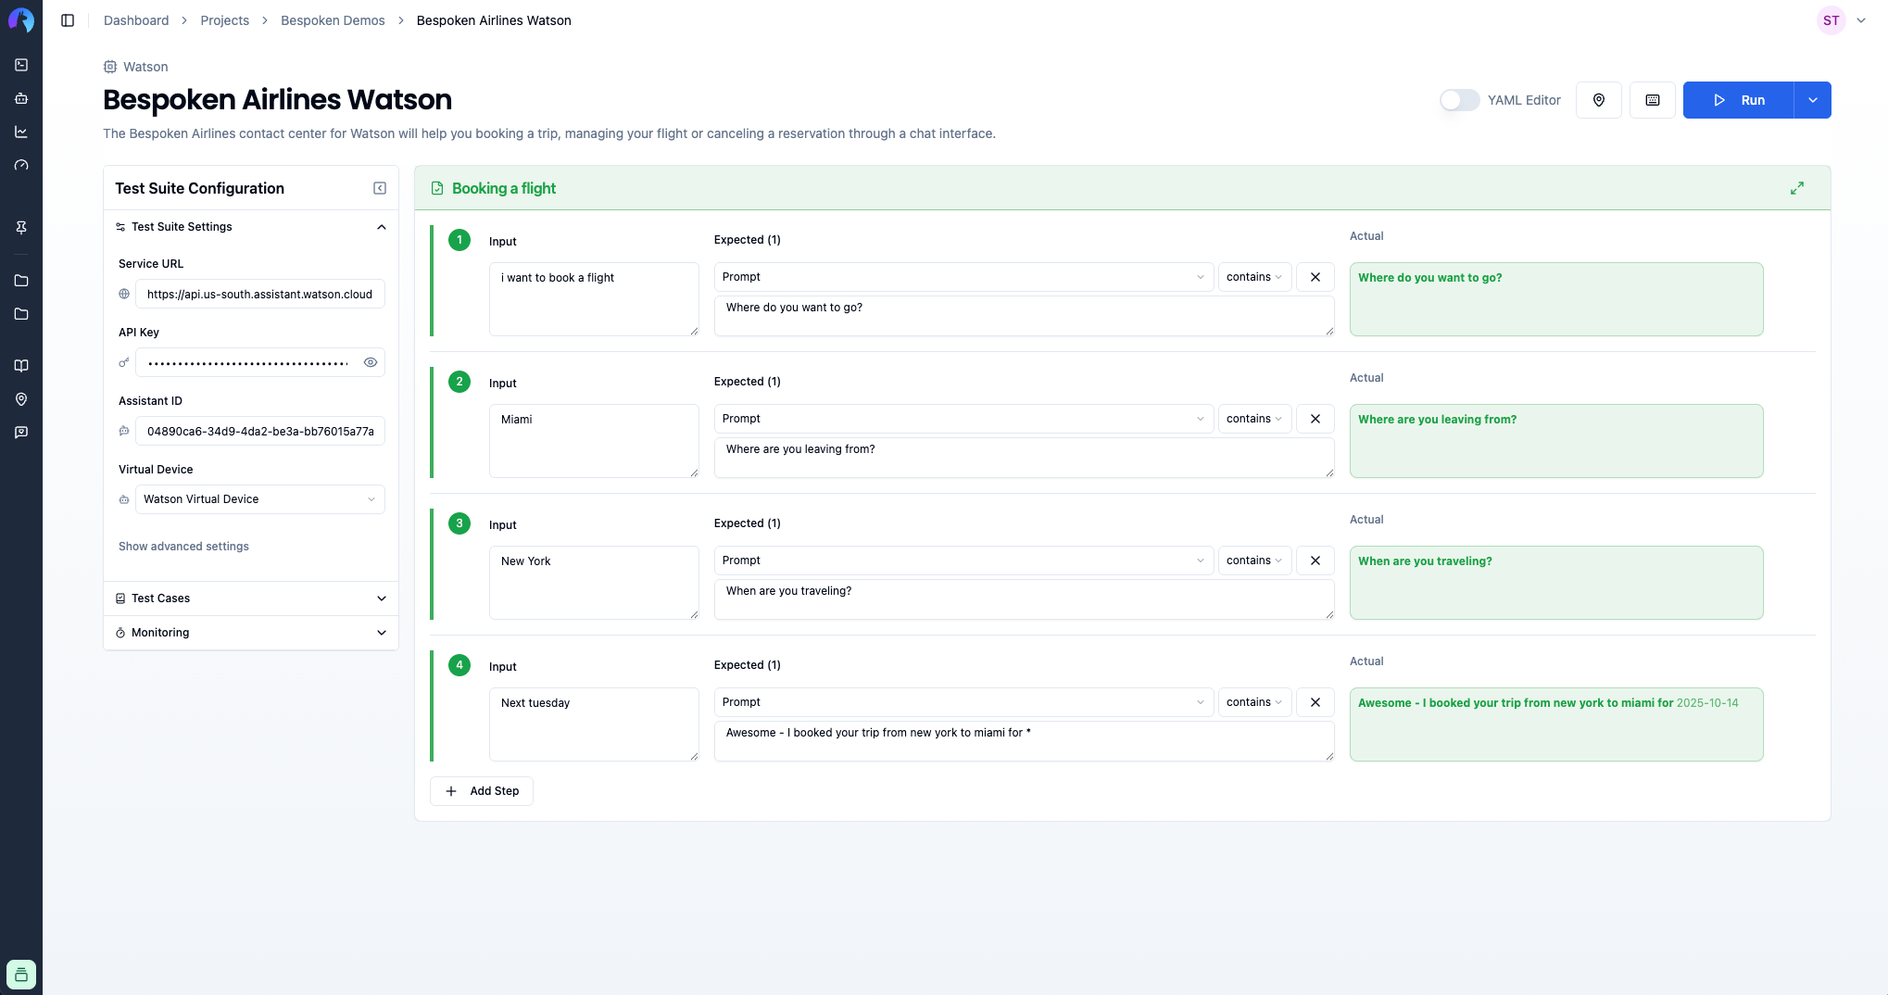
Task: Click the location pin button near YAML Editor
Action: tap(1599, 99)
